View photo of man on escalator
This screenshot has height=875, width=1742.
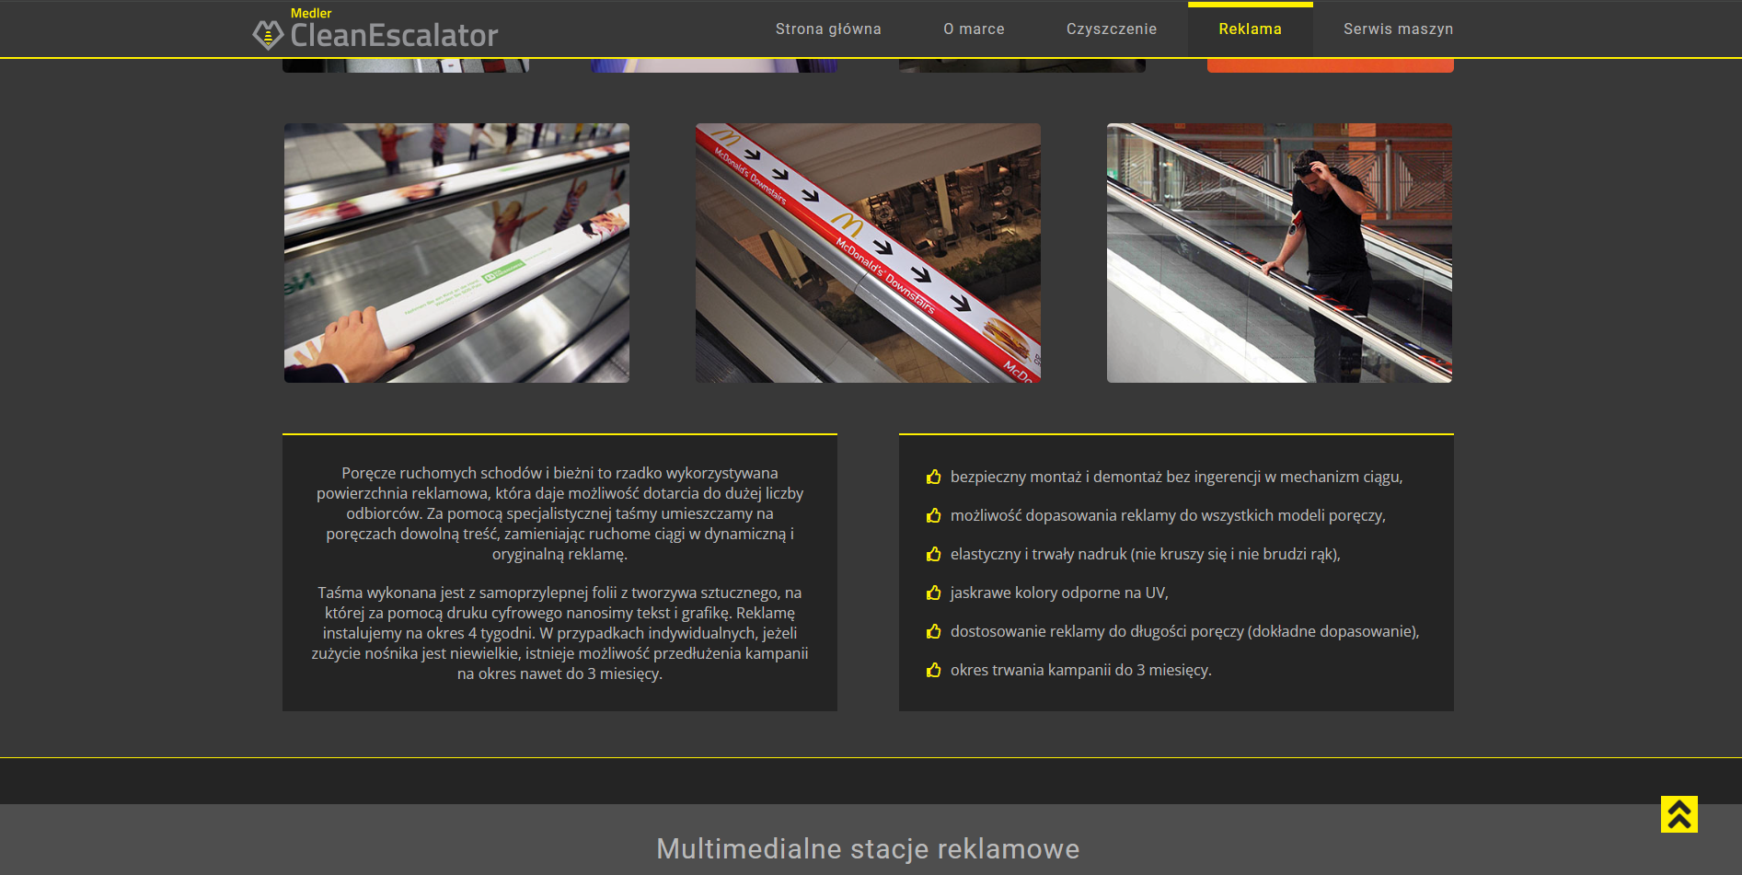coord(1279,253)
